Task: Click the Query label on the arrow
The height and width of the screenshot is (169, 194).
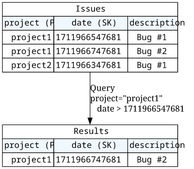Action: [103, 88]
